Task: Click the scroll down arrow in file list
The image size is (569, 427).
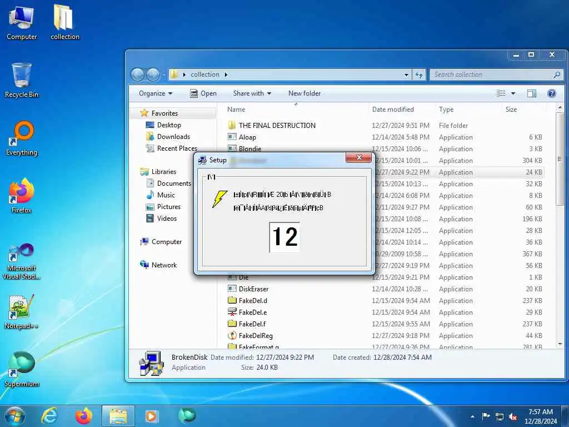Action: tap(560, 344)
